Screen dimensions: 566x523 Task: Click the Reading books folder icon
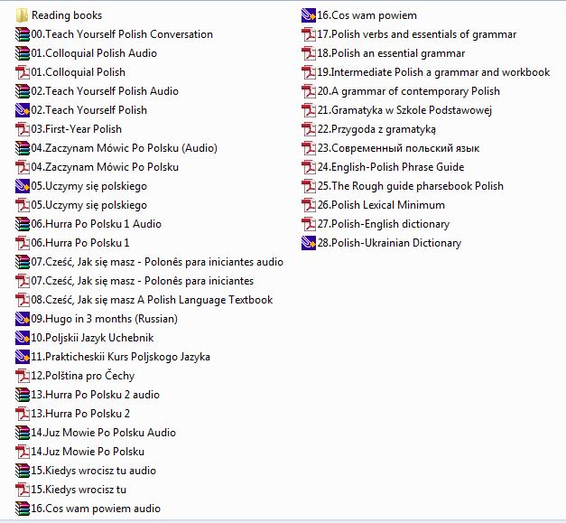pyautogui.click(x=22, y=15)
